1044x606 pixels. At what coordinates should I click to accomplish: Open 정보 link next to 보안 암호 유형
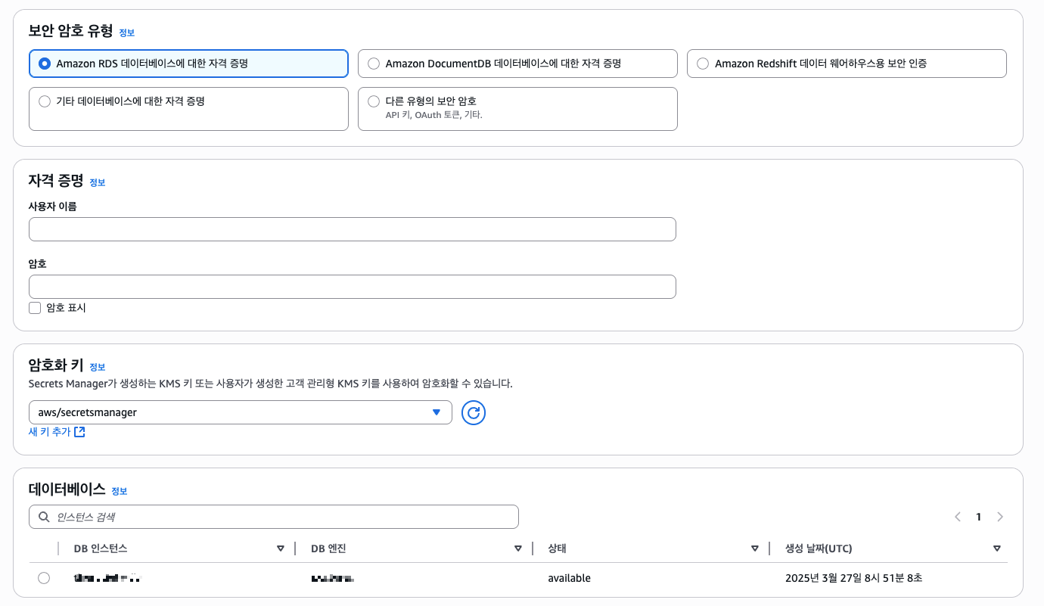click(127, 33)
